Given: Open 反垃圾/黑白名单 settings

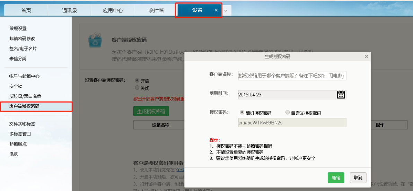Looking at the screenshot, I should [25, 96].
